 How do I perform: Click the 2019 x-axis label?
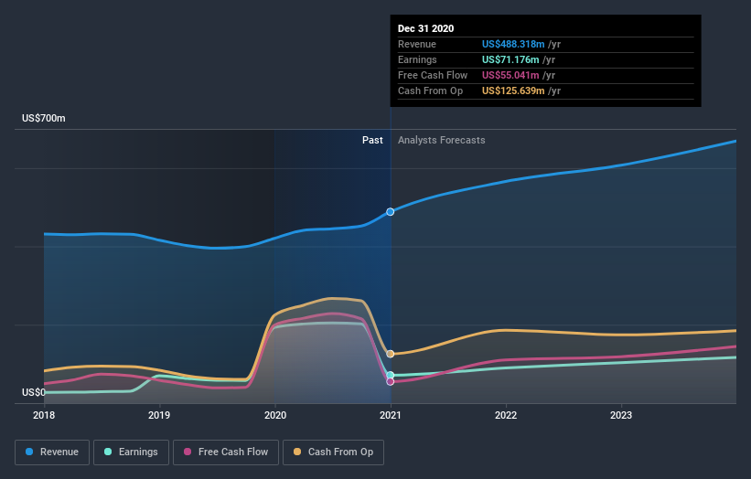(x=159, y=415)
